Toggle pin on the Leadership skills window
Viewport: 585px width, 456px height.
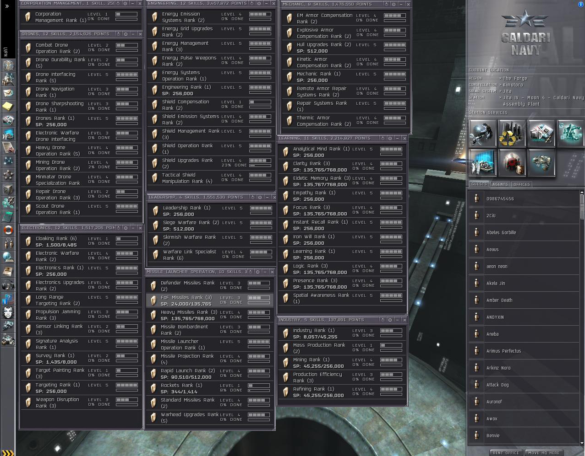point(260,197)
